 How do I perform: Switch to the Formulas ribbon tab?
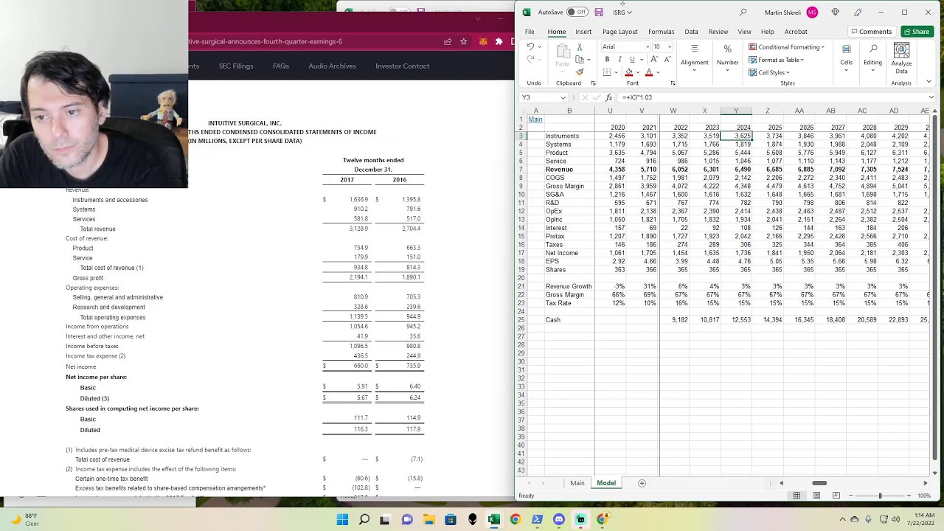661,32
